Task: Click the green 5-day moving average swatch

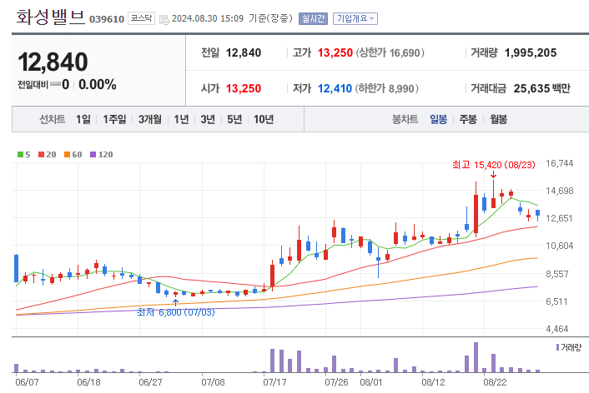Action: point(20,155)
